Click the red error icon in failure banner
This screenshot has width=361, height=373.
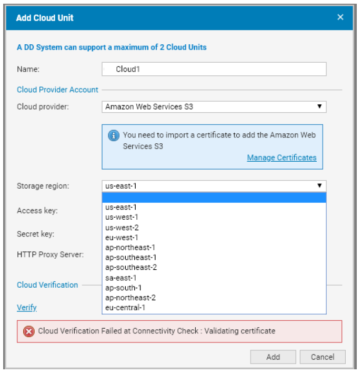pos(28,331)
